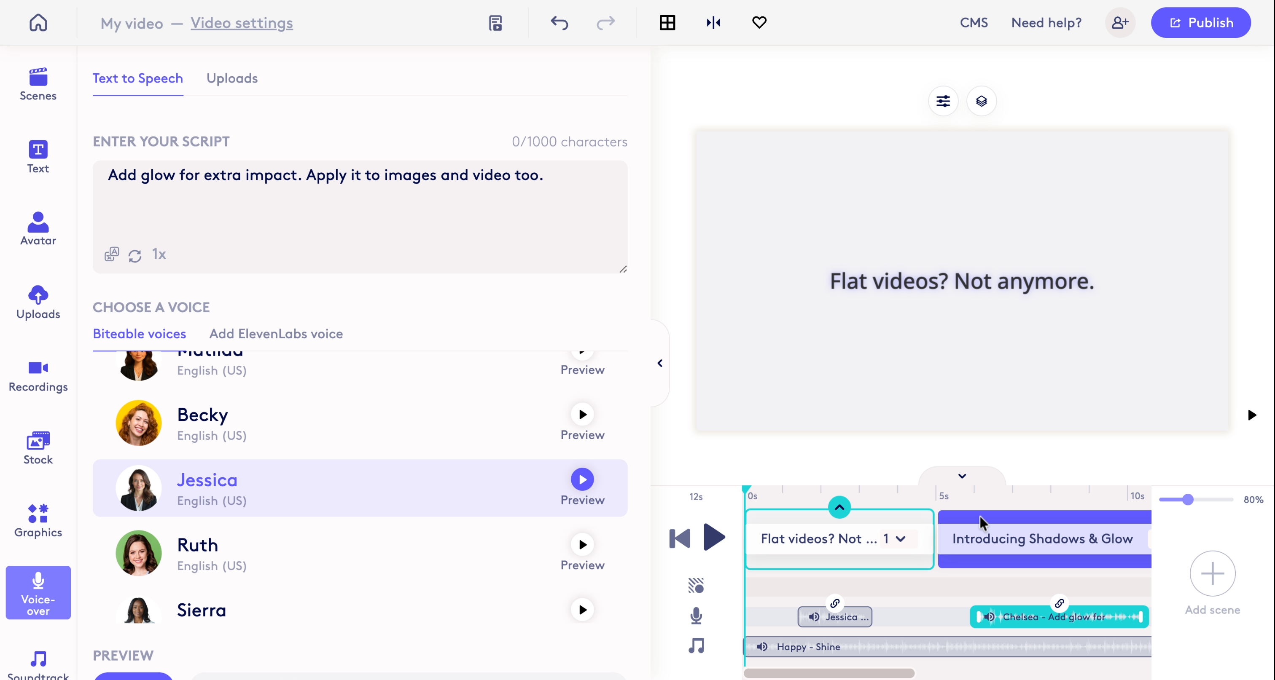The height and width of the screenshot is (680, 1275).
Task: Click the music note soundtrack track icon
Action: pos(696,646)
